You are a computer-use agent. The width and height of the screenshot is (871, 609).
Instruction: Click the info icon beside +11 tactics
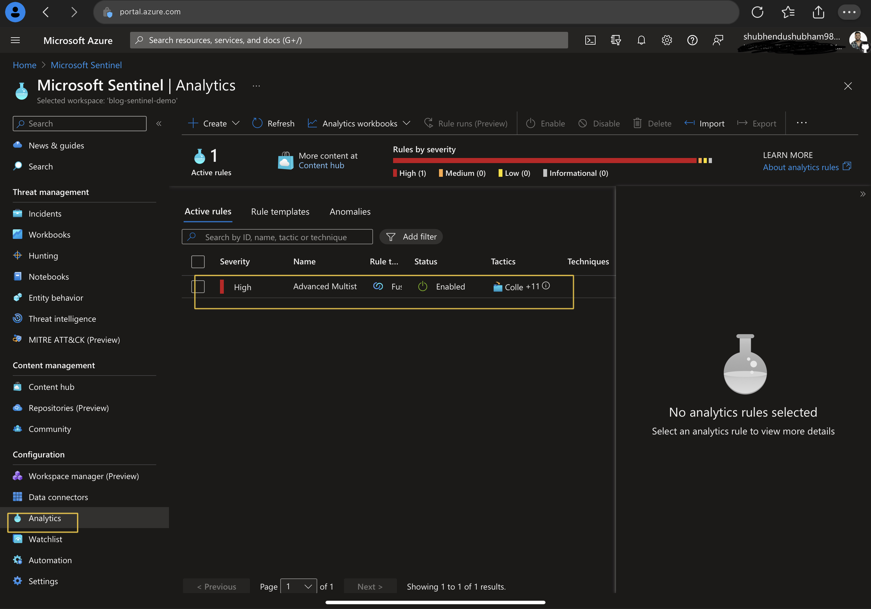click(545, 286)
